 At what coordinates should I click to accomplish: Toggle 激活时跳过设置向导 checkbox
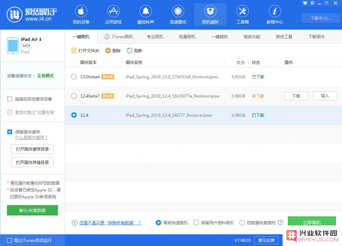10,112
